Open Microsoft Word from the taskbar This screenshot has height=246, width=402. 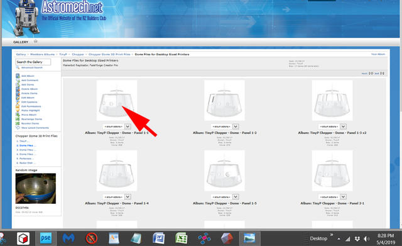pos(158,238)
